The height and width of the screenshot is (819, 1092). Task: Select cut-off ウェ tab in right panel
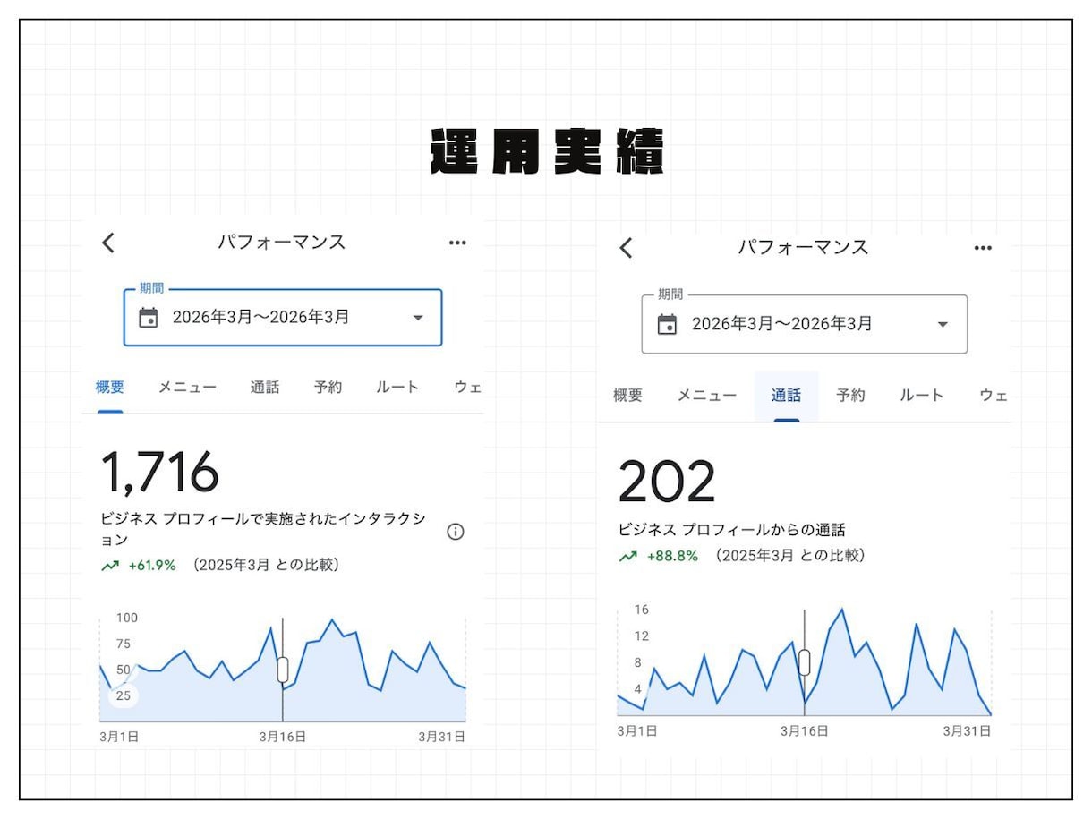pyautogui.click(x=994, y=396)
